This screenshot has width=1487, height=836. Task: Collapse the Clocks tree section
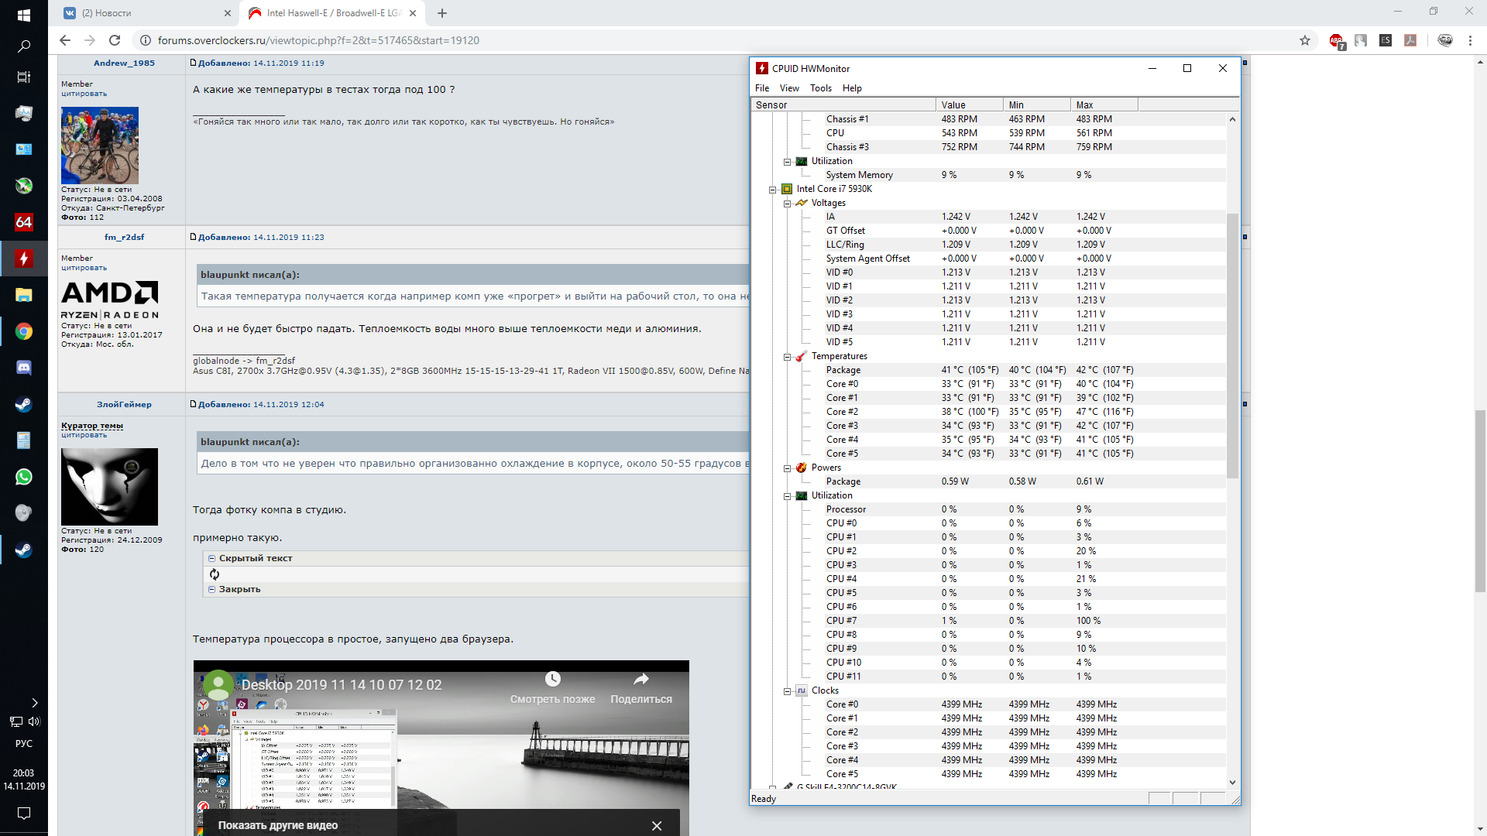coord(787,691)
